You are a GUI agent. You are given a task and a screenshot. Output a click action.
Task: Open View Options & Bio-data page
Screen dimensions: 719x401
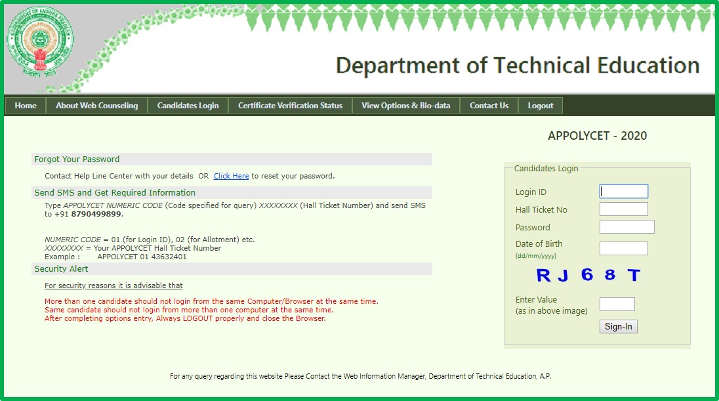(405, 105)
